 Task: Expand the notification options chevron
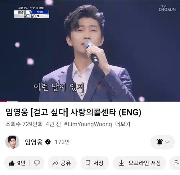tap(167, 142)
